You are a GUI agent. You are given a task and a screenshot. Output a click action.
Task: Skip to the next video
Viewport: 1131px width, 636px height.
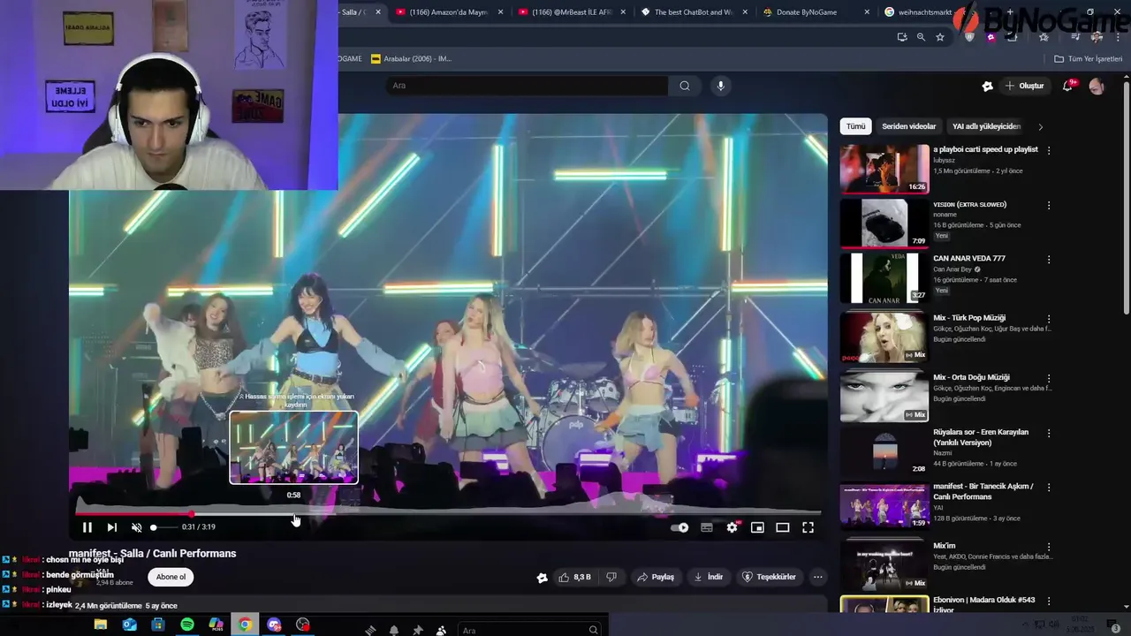pyautogui.click(x=111, y=527)
